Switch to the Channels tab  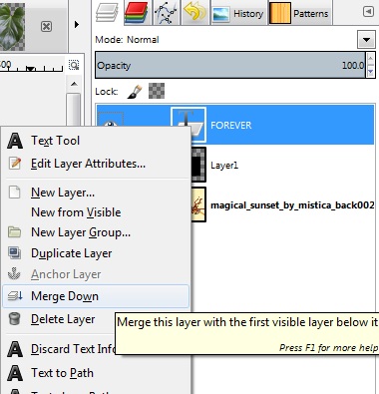(136, 13)
